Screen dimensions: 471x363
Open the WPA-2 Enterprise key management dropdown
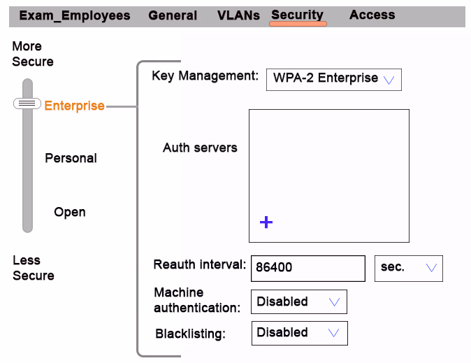point(334,80)
